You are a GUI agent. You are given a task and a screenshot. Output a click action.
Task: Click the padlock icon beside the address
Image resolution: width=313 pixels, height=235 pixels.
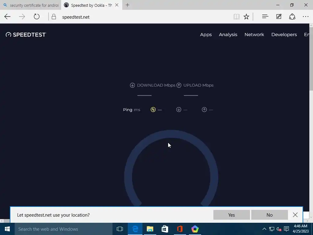[x=54, y=17]
